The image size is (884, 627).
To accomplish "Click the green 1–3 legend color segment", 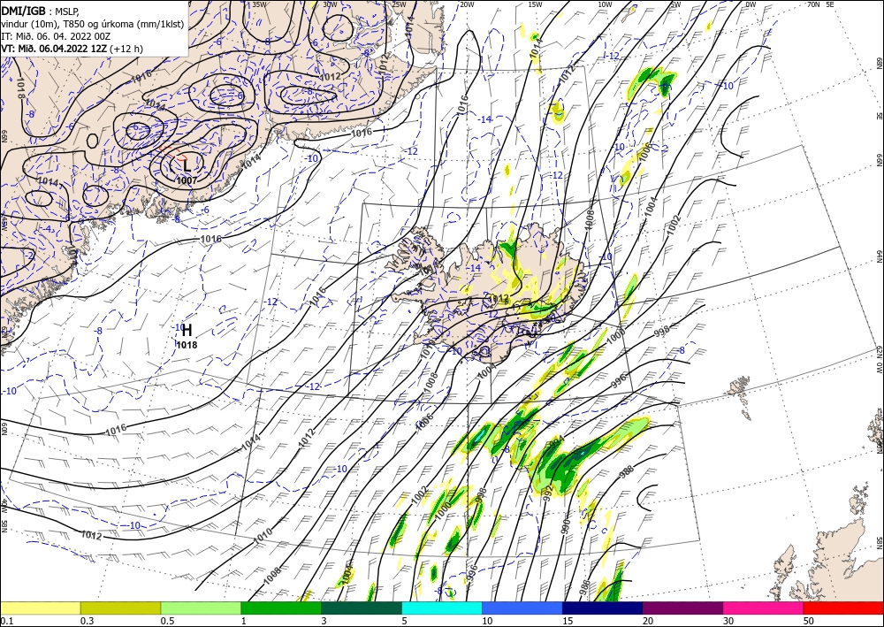I will tap(281, 608).
